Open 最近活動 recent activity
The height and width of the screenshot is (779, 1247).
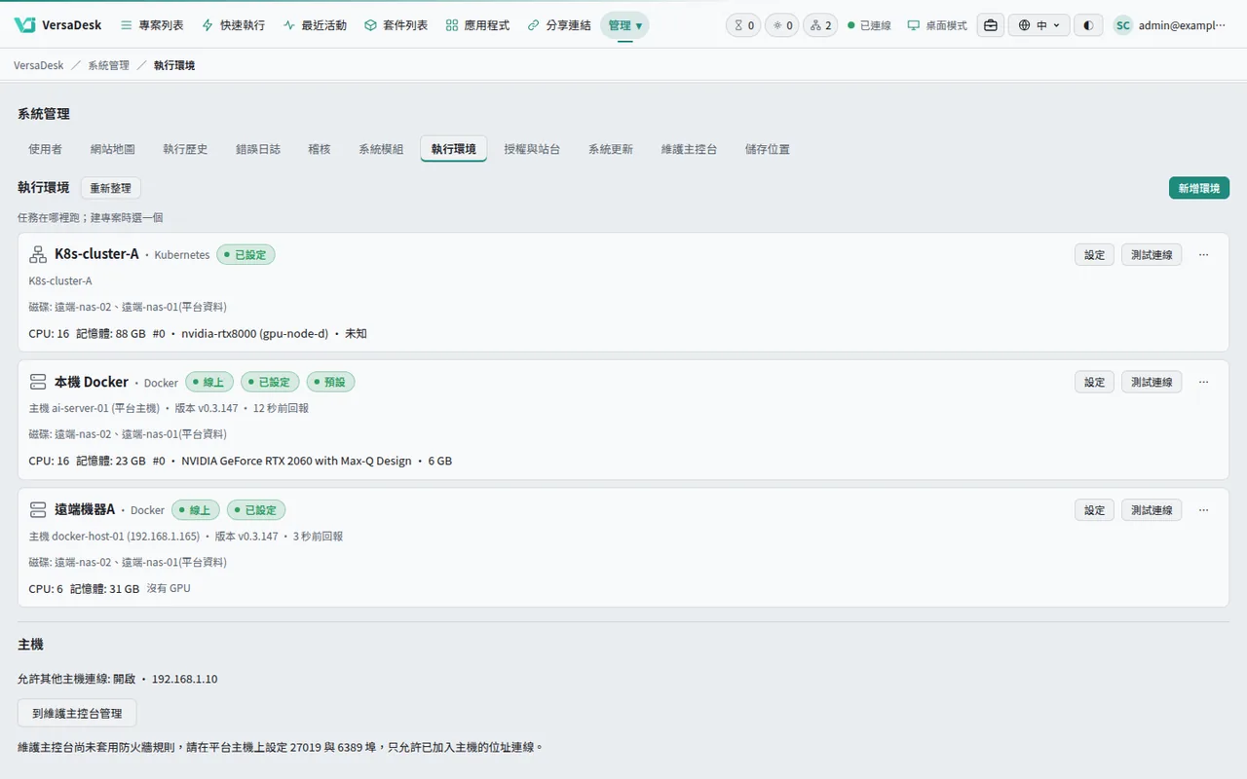click(x=315, y=25)
